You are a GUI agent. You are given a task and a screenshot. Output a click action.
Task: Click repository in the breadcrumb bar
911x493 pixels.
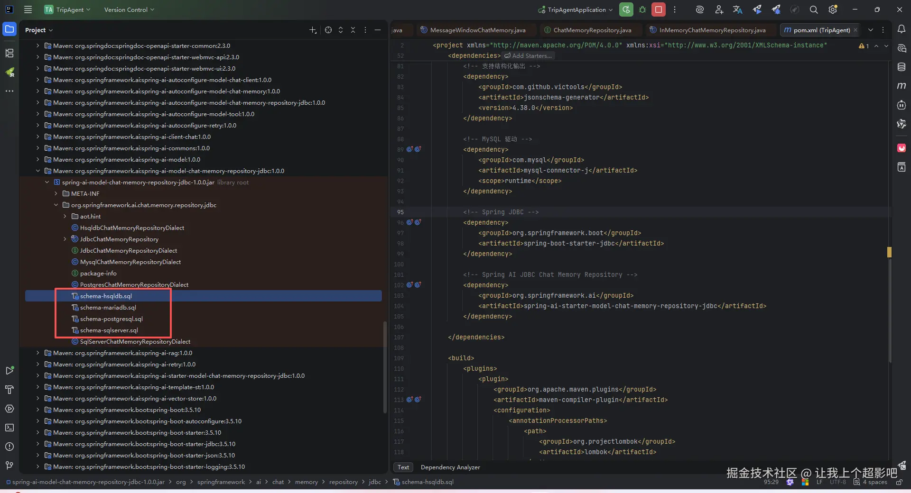coord(344,482)
